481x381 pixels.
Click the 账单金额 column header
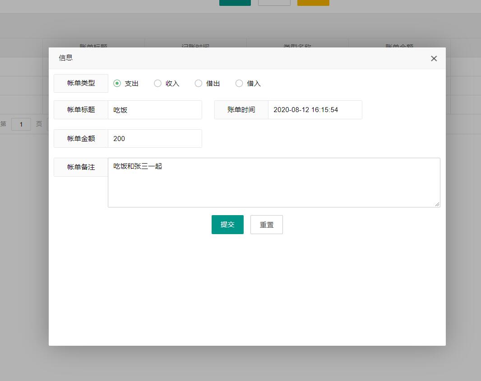point(400,47)
